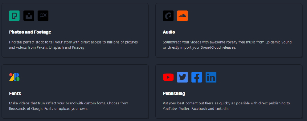
Task: Click the text starting 'Put your best content'
Action: (x=227, y=106)
